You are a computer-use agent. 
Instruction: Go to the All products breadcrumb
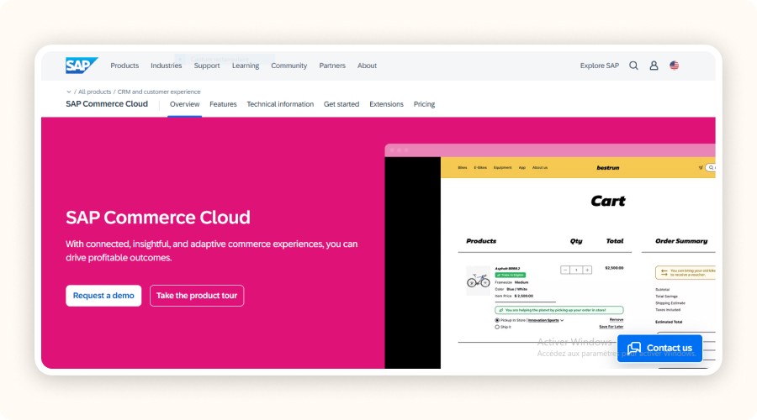tap(94, 92)
